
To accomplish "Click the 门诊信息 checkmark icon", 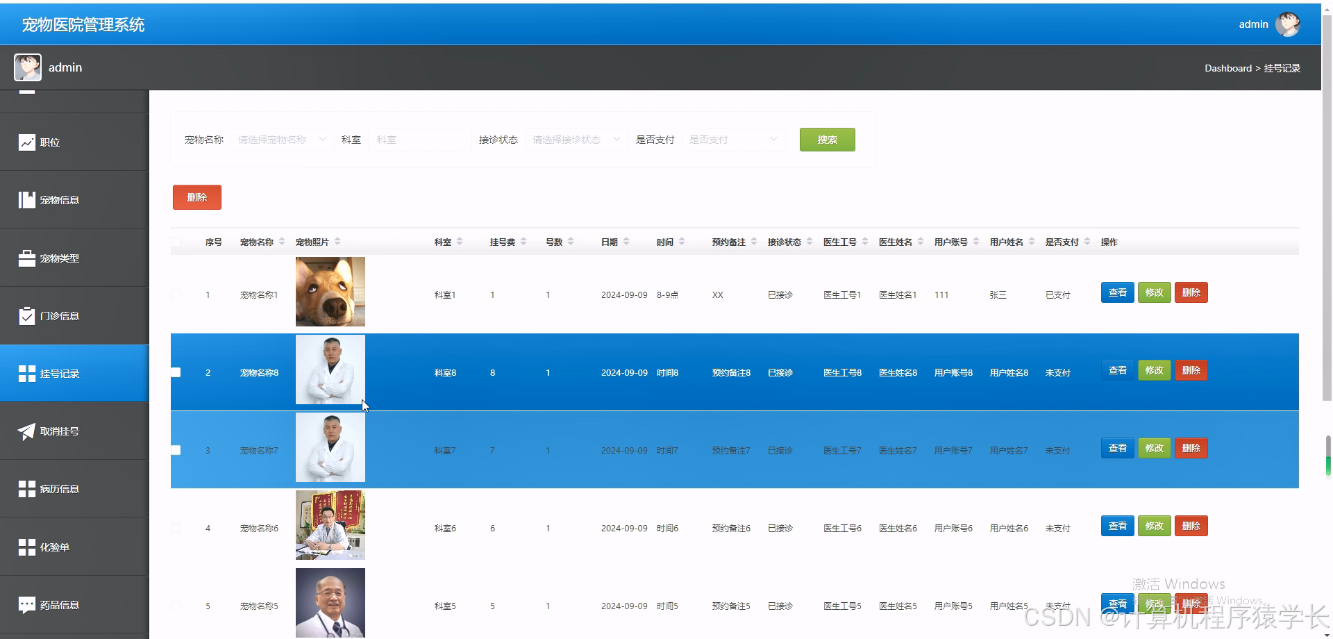I will click(26, 315).
